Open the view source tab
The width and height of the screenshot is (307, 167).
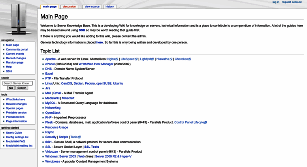[x=92, y=7]
